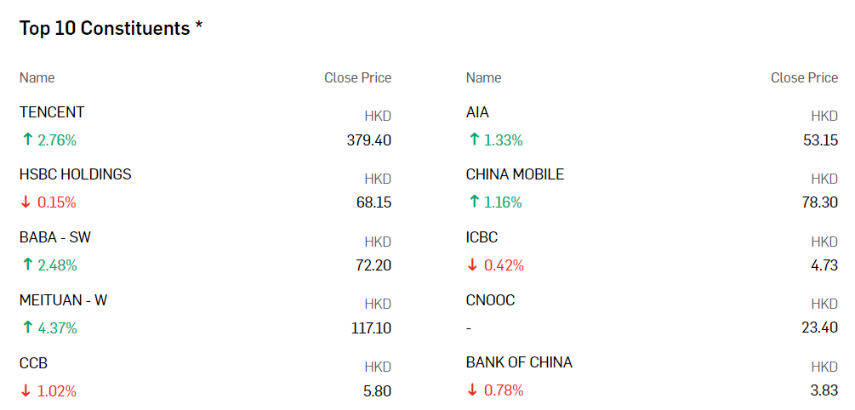Click the up arrow beside MEITUAN - W 4.37%

pyautogui.click(x=26, y=328)
